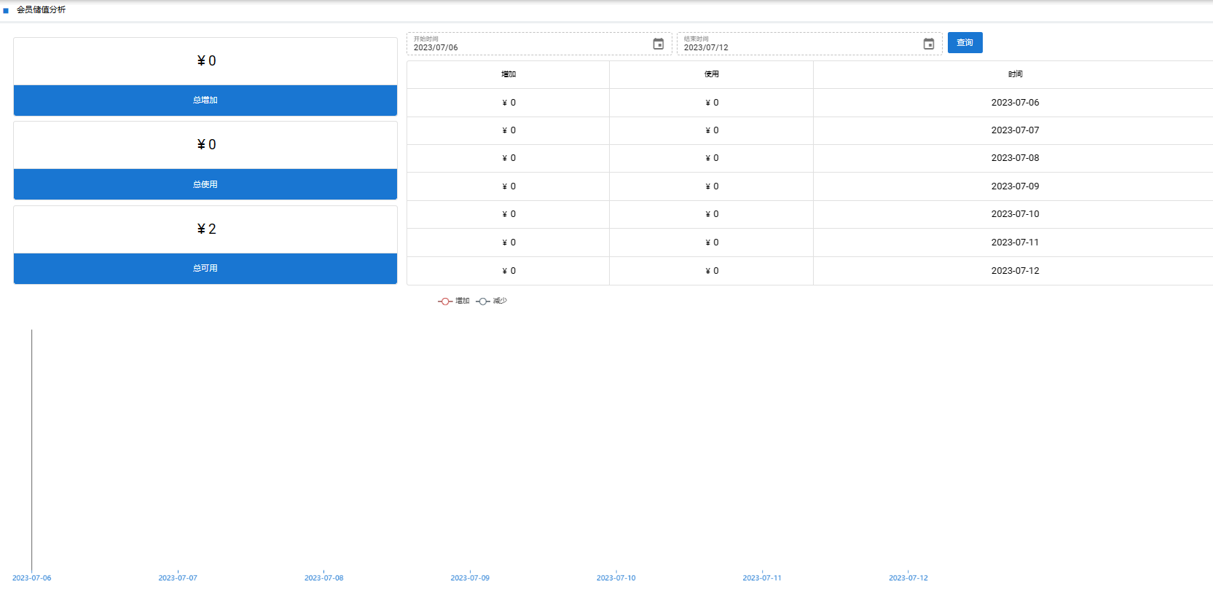Click the 总使用 blue card label

(205, 184)
